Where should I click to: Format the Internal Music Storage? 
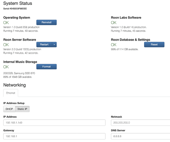point(46,67)
